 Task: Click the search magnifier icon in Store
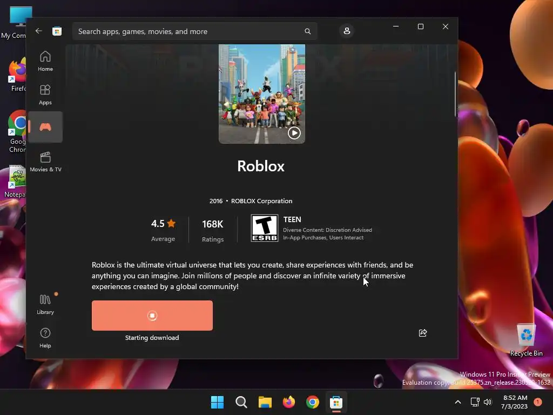(x=307, y=31)
